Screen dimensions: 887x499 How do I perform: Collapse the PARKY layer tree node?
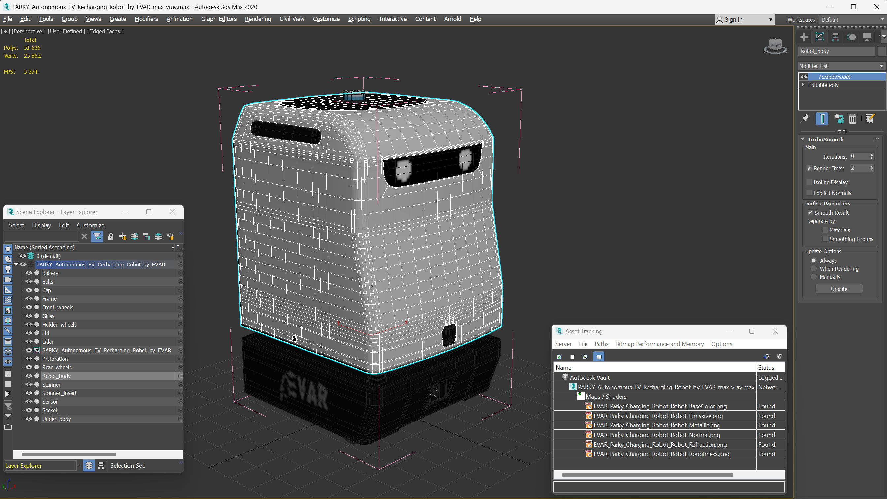pyautogui.click(x=16, y=264)
